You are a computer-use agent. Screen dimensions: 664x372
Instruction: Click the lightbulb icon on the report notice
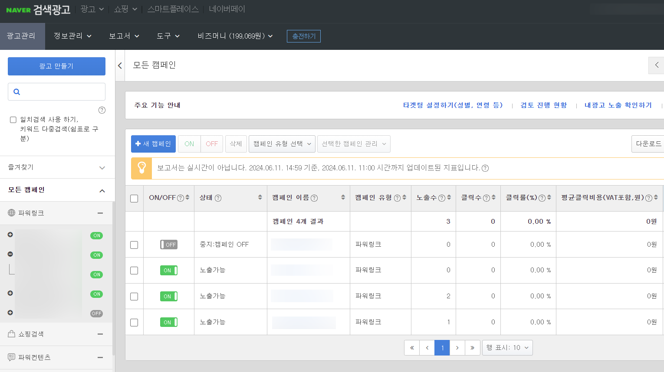click(141, 167)
